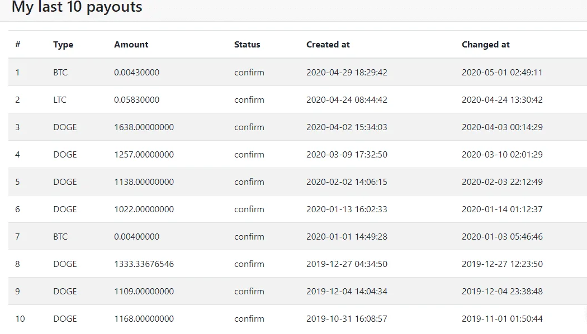The image size is (587, 334).
Task: Select amount 0.00400000 in row 7
Action: click(x=136, y=237)
